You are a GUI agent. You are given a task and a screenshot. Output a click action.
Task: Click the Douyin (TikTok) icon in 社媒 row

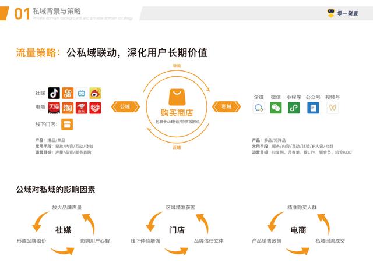54,93
